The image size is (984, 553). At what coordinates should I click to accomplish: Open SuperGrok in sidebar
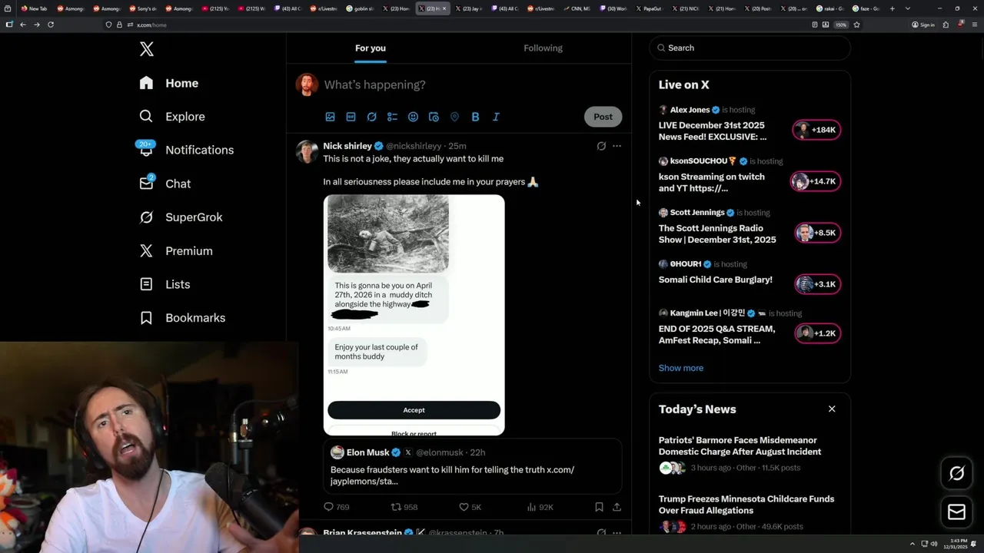point(181,217)
